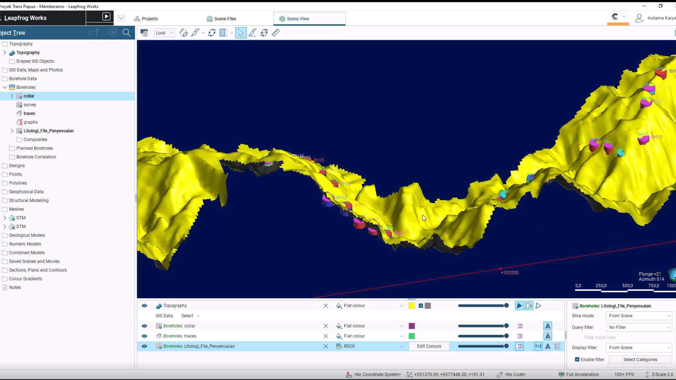Open the Look view dropdown
Image resolution: width=676 pixels, height=380 pixels.
click(x=164, y=33)
